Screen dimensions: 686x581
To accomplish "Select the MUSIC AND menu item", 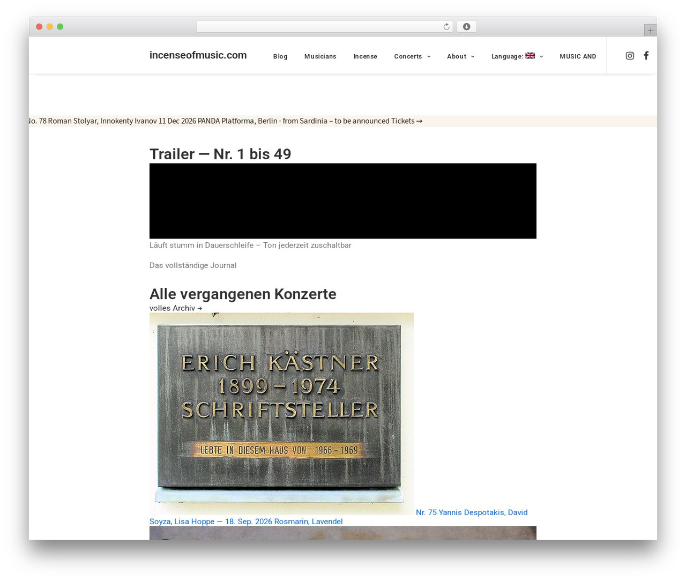I will pos(578,56).
